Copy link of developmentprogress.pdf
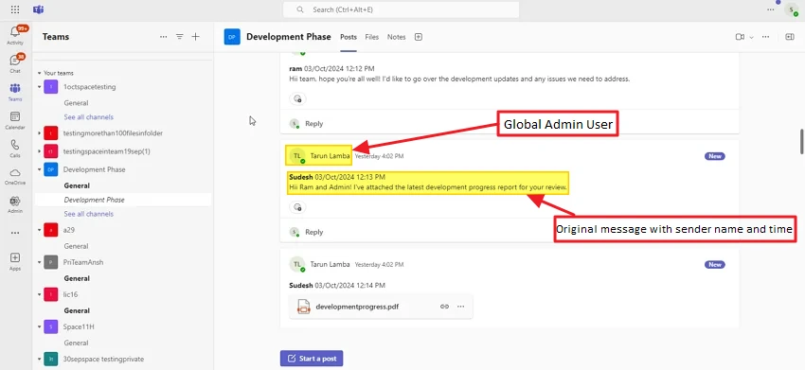The width and height of the screenshot is (805, 370). pyautogui.click(x=444, y=307)
